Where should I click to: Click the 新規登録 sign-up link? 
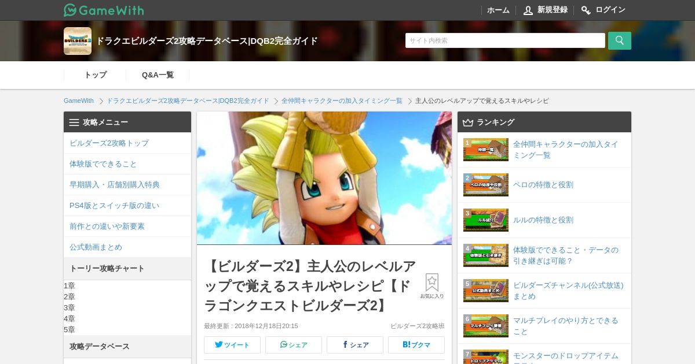[x=546, y=10]
